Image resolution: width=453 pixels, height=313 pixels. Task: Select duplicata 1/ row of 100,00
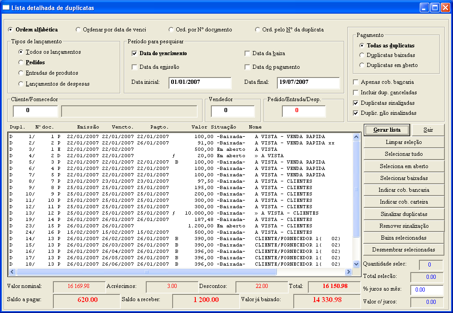coord(181,137)
